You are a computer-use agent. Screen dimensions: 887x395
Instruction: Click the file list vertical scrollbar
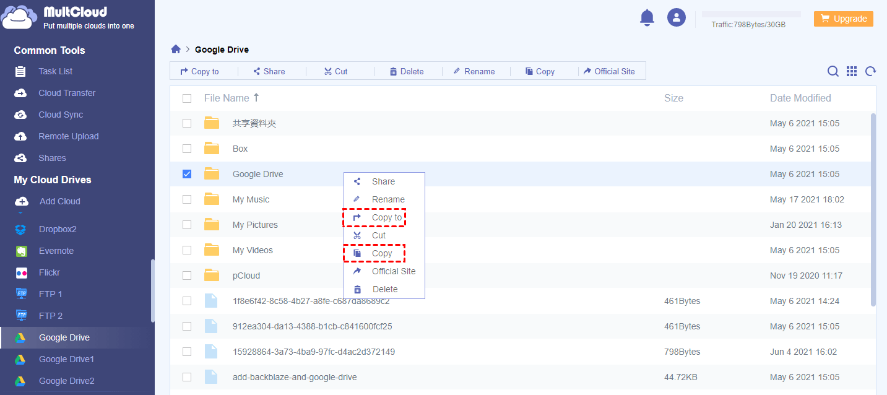[873, 209]
